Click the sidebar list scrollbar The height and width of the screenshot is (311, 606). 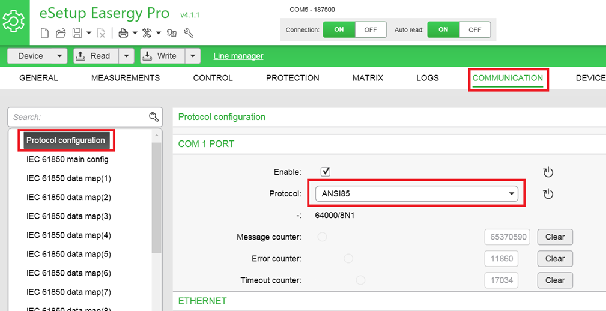coord(157,198)
